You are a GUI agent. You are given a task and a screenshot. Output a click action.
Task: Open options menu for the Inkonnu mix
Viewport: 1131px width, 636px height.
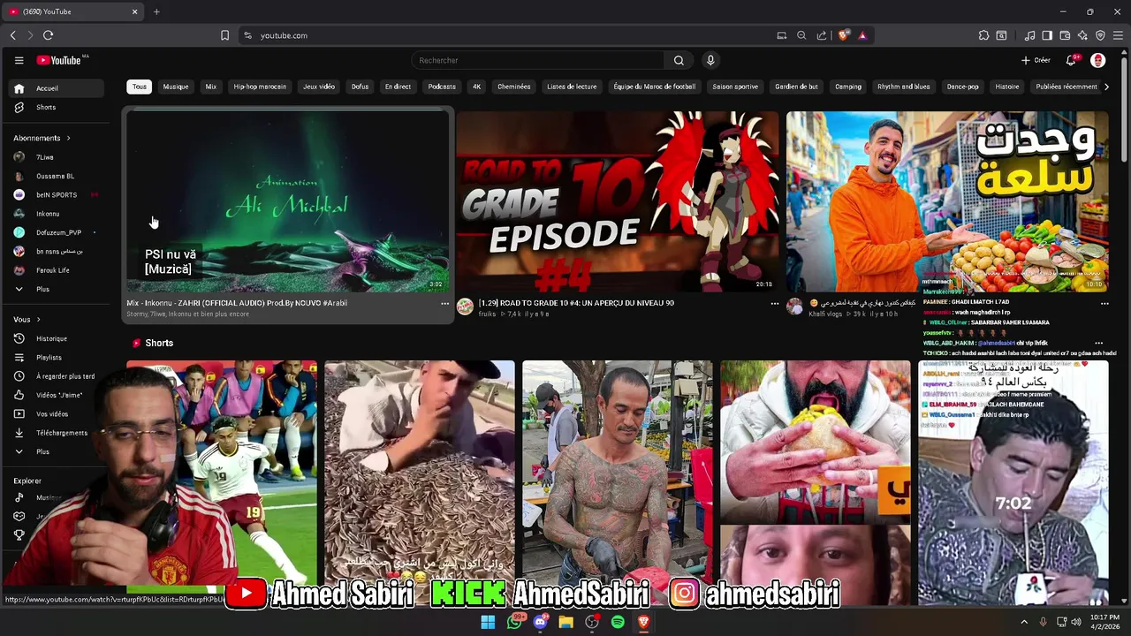[x=444, y=303]
